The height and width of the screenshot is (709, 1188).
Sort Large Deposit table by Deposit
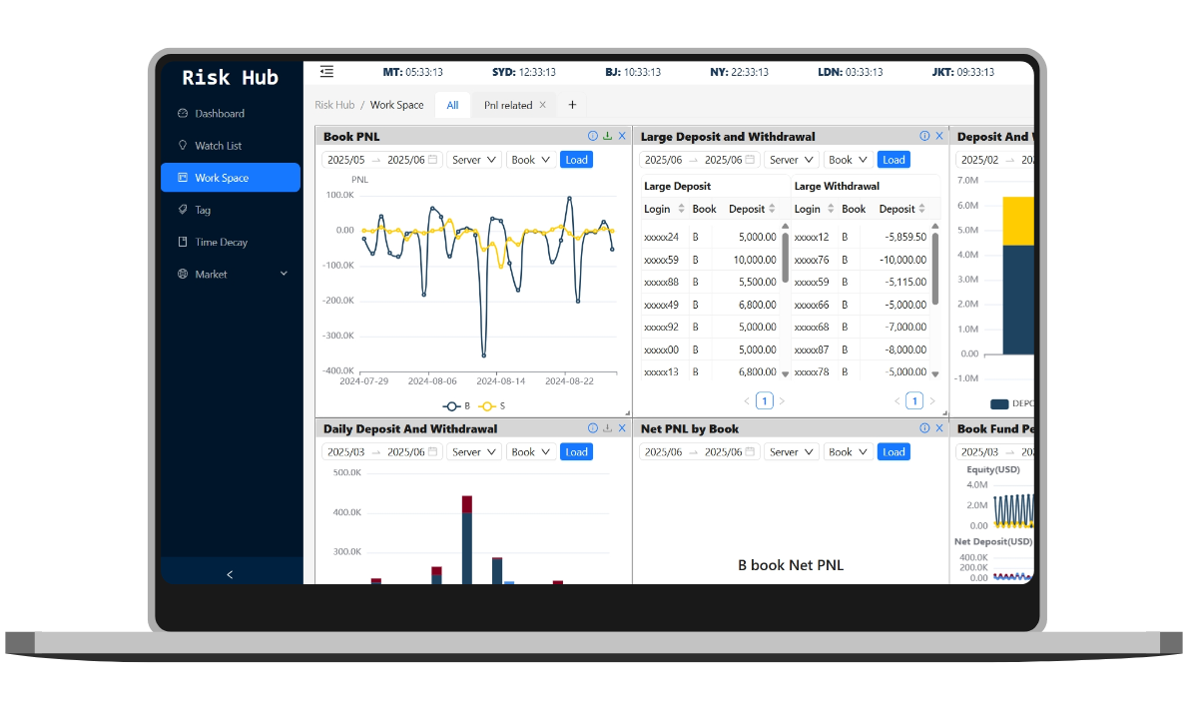pyautogui.click(x=772, y=209)
